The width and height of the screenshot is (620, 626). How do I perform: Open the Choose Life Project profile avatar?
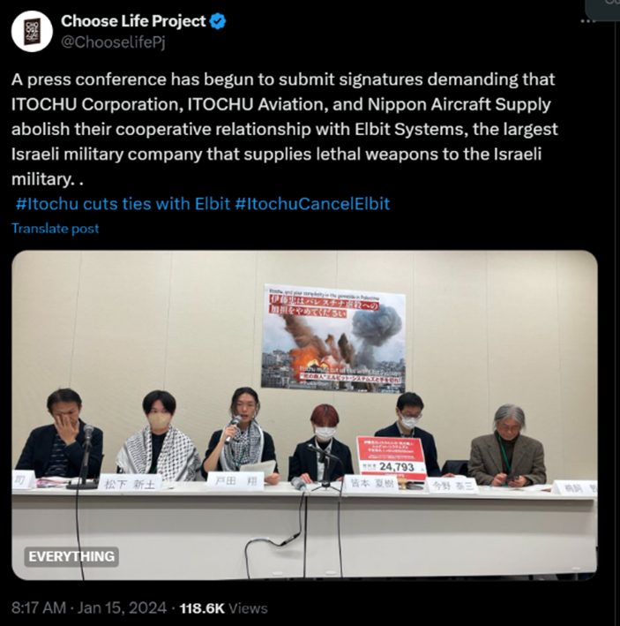coord(32,32)
